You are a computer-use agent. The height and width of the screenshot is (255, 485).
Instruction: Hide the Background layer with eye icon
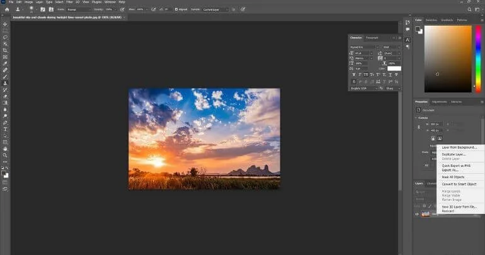[416, 214]
